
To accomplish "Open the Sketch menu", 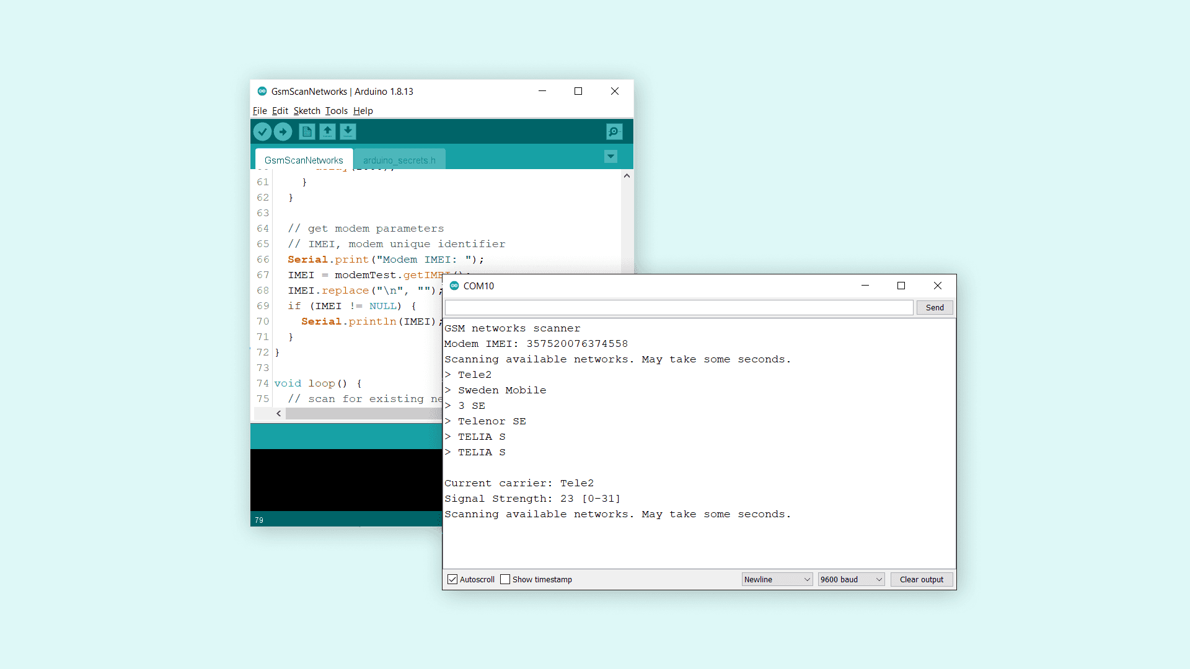I will click(307, 111).
